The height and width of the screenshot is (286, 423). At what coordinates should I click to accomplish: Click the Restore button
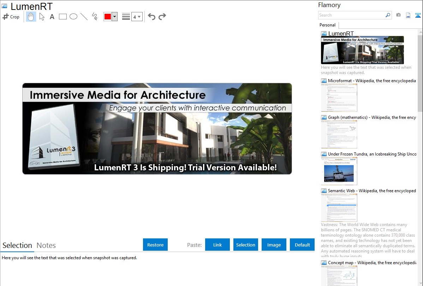155,245
